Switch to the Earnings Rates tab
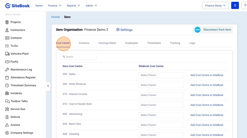The image size is (247, 138). [107, 43]
